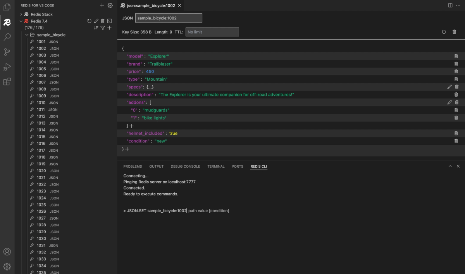Refresh the Redis 7.4 connection
The image size is (465, 274).
(89, 21)
